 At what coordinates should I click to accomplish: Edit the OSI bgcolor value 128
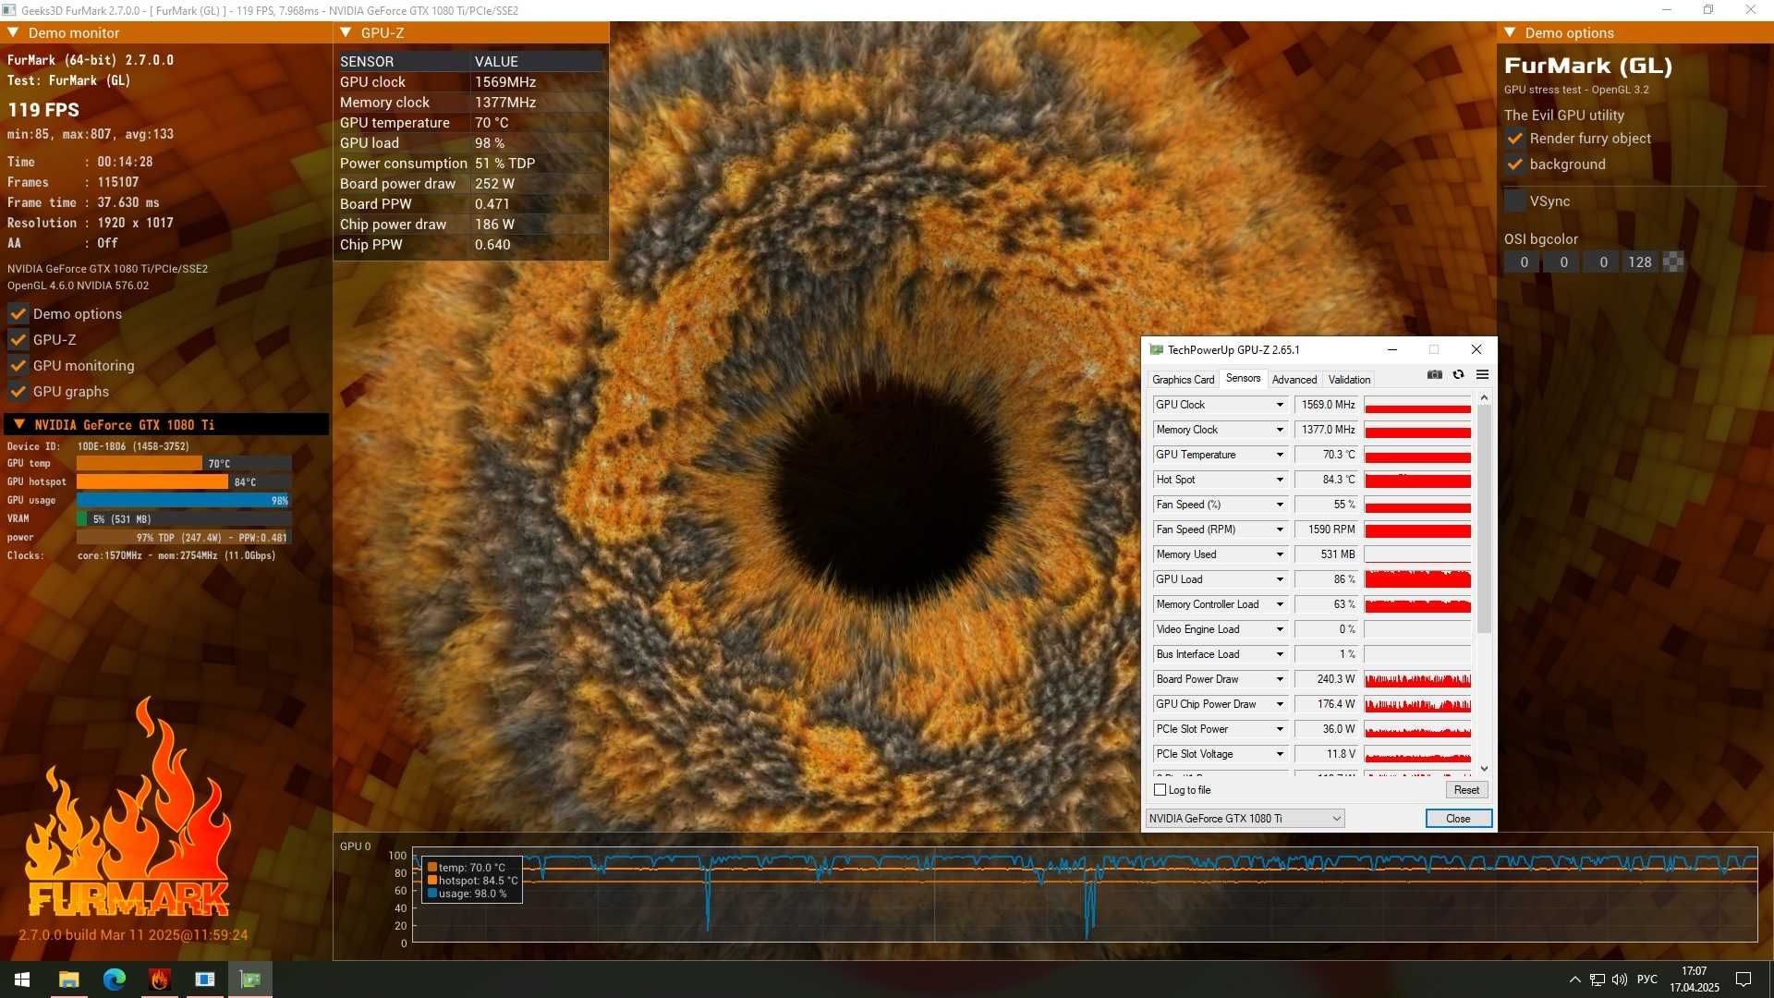tap(1640, 262)
